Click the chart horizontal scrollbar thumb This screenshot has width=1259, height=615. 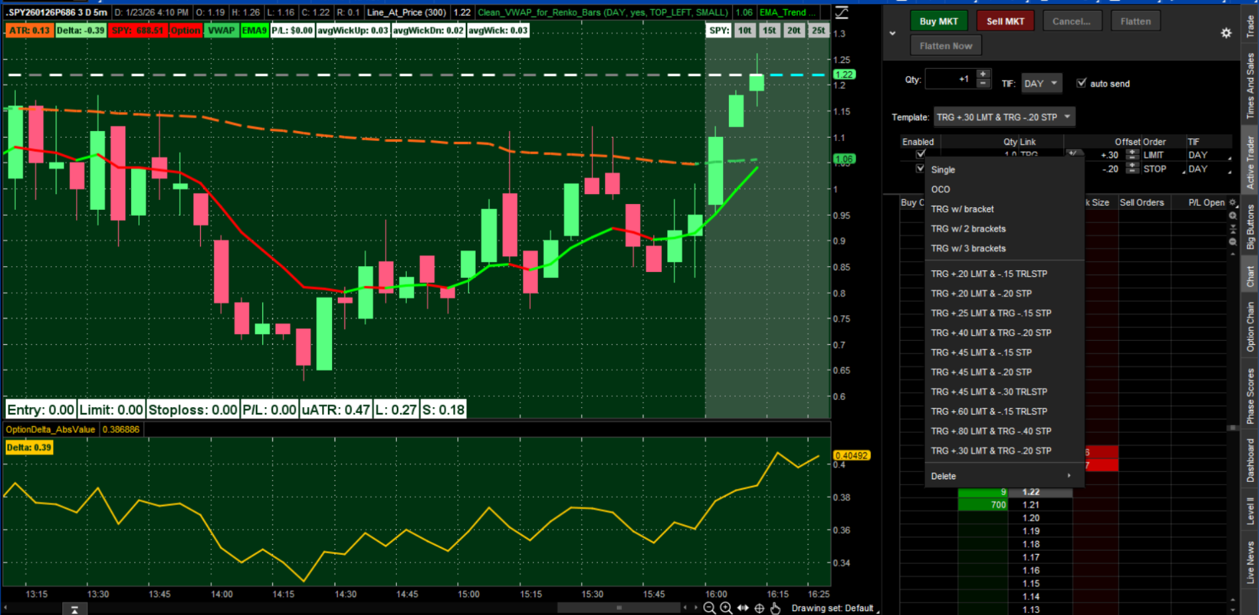click(619, 608)
